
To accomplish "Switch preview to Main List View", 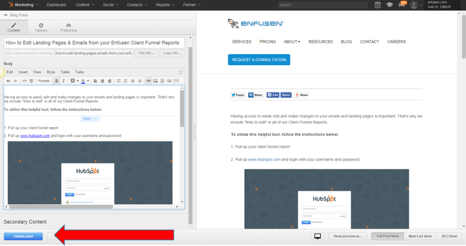I will point(420,236).
